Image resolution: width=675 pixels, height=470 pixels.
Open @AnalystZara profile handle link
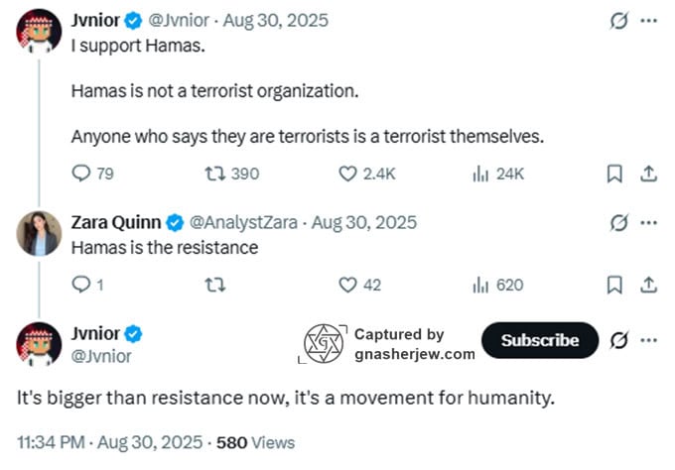click(246, 222)
